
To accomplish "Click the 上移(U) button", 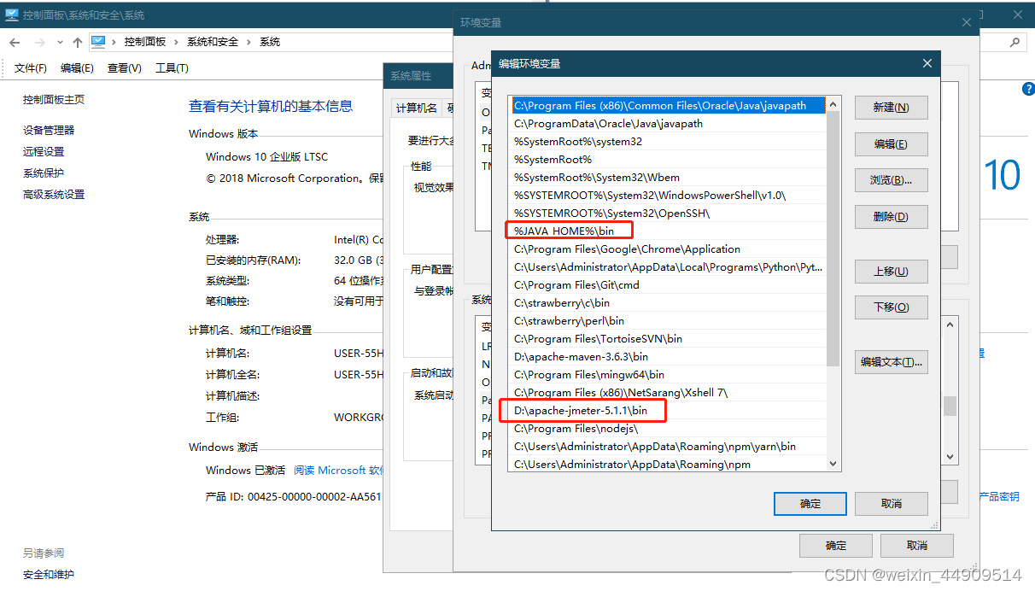I will click(x=891, y=272).
